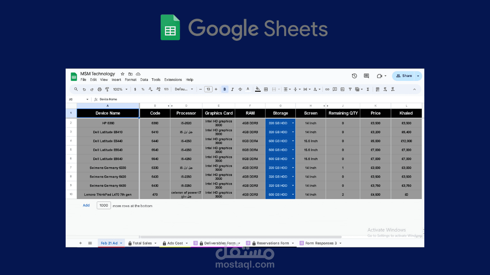Check cloud document status icon
The image size is (490, 275).
pyautogui.click(x=138, y=74)
